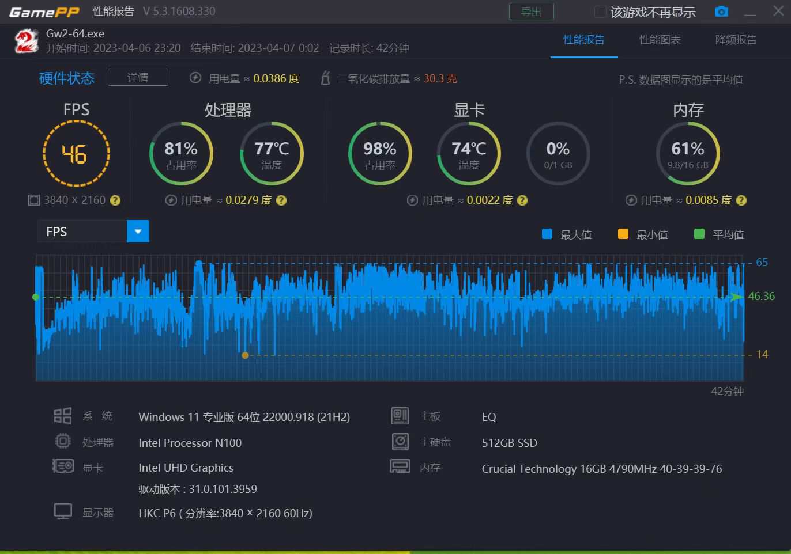Viewport: 791px width, 554px height.
Task: Click the screenshot camera icon
Action: [721, 12]
